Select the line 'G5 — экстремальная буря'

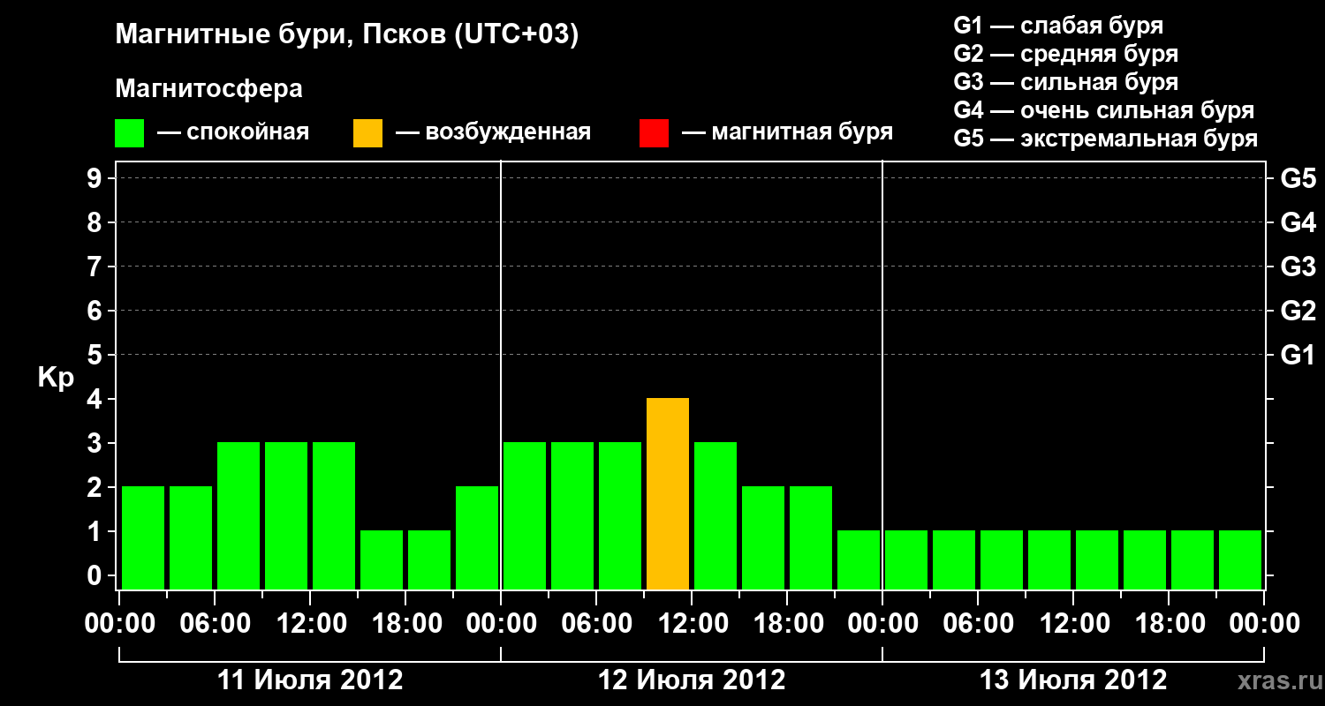(x=1106, y=139)
